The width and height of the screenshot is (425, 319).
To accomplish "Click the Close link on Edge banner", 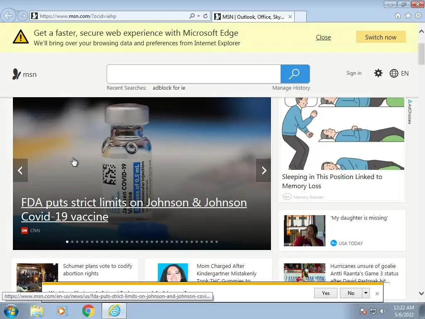I will (x=323, y=37).
